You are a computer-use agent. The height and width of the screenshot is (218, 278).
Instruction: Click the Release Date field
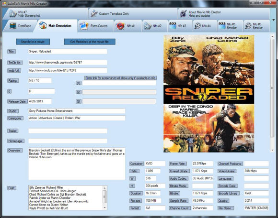[x=40, y=101]
